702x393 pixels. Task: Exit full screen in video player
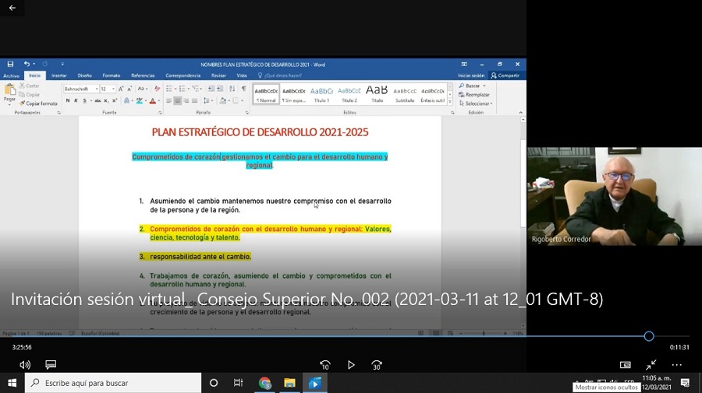(651, 365)
